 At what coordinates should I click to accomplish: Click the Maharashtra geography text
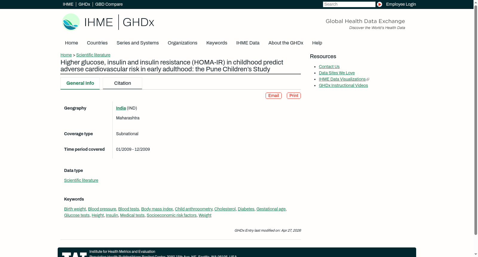pyautogui.click(x=128, y=118)
